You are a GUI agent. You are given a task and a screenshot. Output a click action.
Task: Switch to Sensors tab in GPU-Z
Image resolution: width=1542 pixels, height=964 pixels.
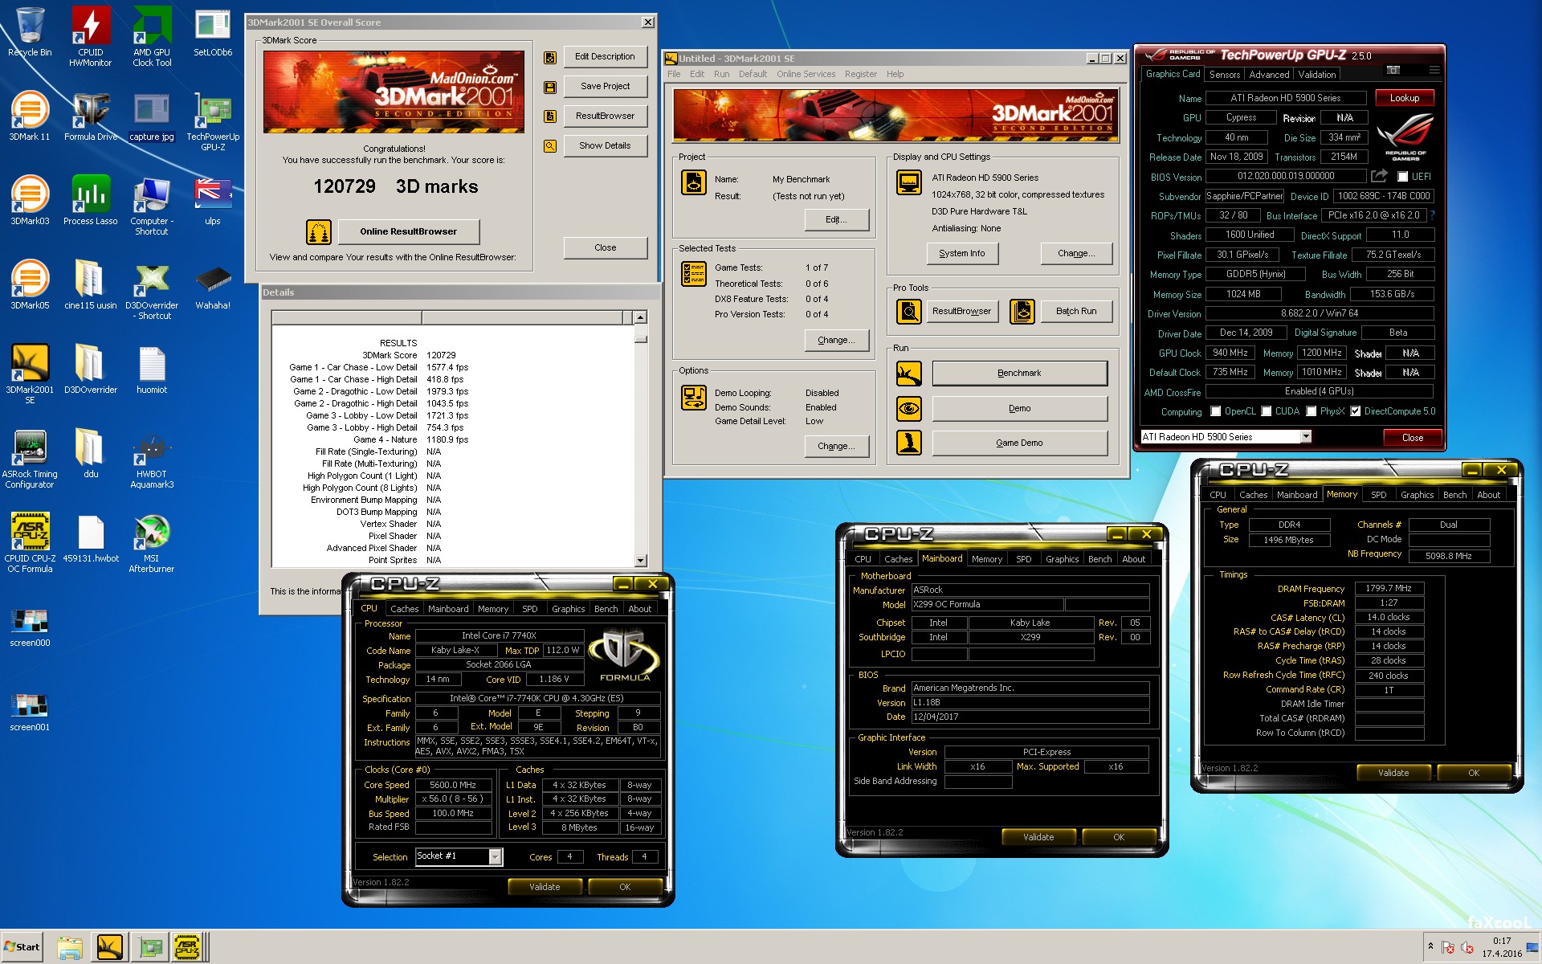(1224, 75)
